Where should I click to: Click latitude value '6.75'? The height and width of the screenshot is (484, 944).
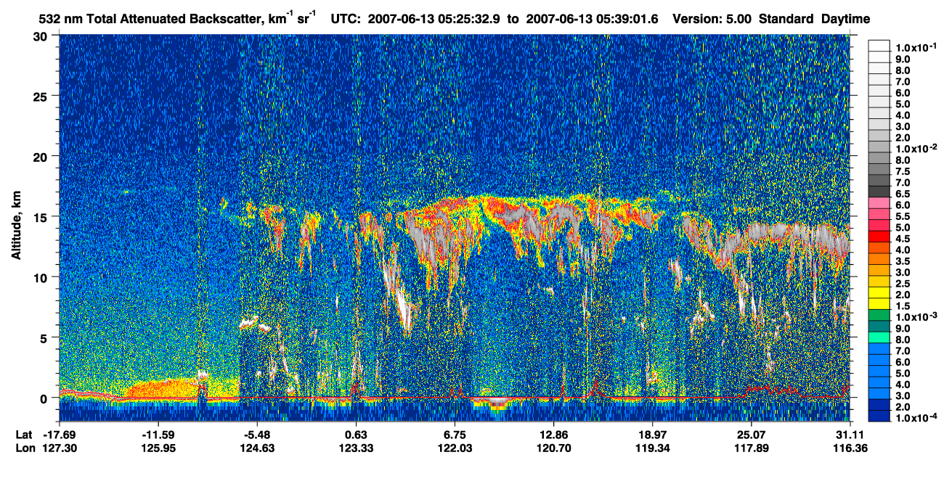pos(455,435)
